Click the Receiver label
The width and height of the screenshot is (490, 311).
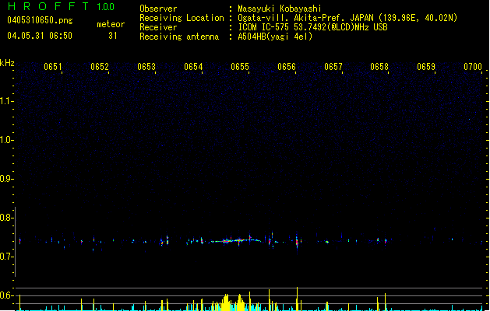tap(158, 27)
